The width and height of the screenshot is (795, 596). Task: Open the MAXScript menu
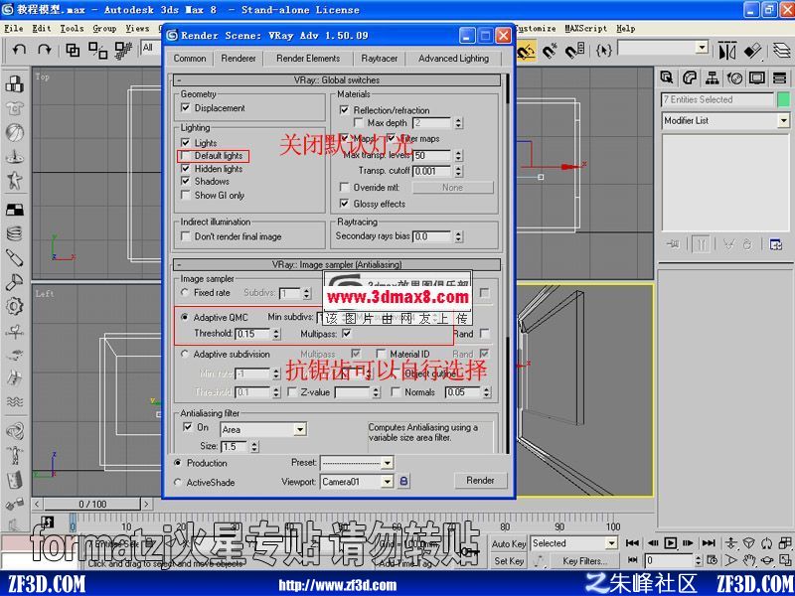(585, 29)
